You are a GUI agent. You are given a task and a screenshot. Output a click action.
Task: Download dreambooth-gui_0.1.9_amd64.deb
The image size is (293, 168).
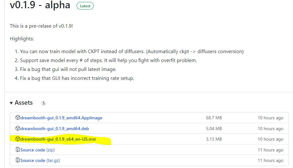55,129
